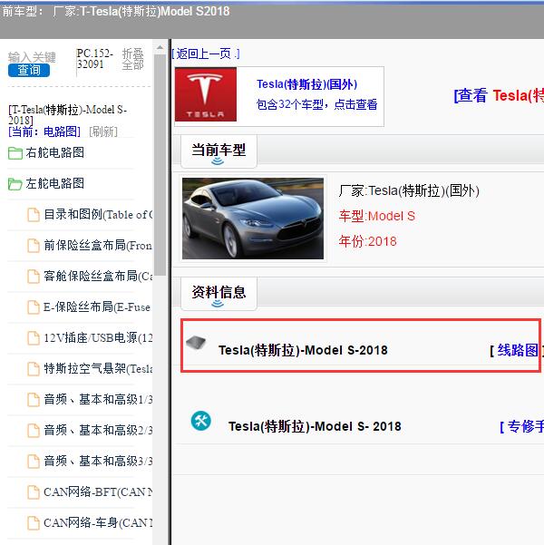This screenshot has width=544, height=545.
Task: Click 折叠全部 to collapse all tree items
Action: tap(132, 59)
